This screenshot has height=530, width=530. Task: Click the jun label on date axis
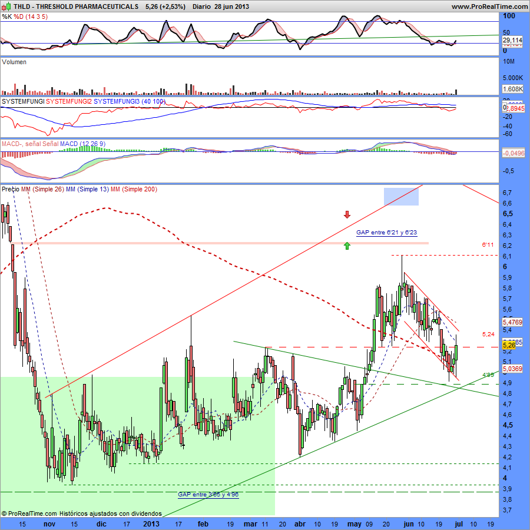click(409, 524)
